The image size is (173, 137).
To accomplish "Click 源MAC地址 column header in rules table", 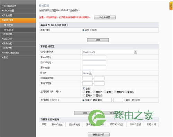I will (57, 125).
